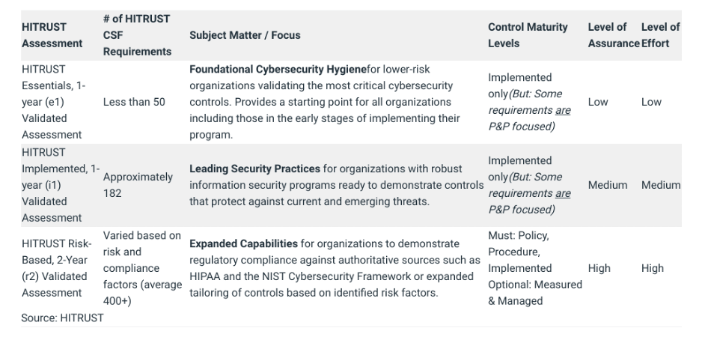Click 'Leading Security Practices' bold text
The image size is (705, 340).
point(254,169)
